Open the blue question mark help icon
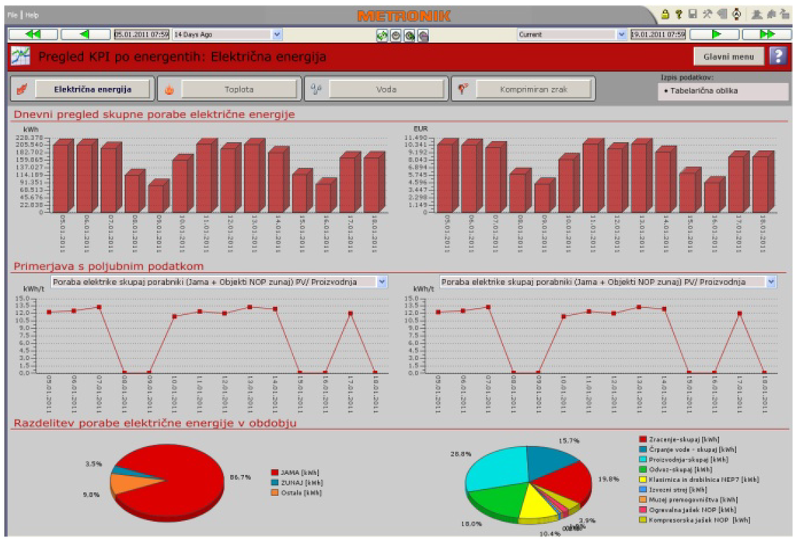796x545 pixels. [777, 56]
